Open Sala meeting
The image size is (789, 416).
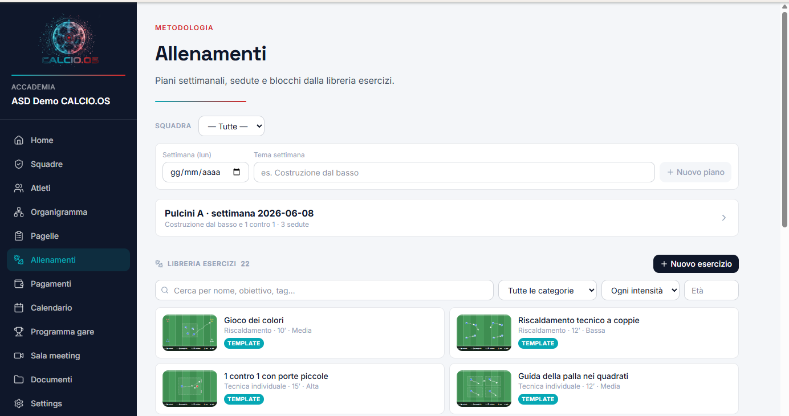pyautogui.click(x=68, y=356)
